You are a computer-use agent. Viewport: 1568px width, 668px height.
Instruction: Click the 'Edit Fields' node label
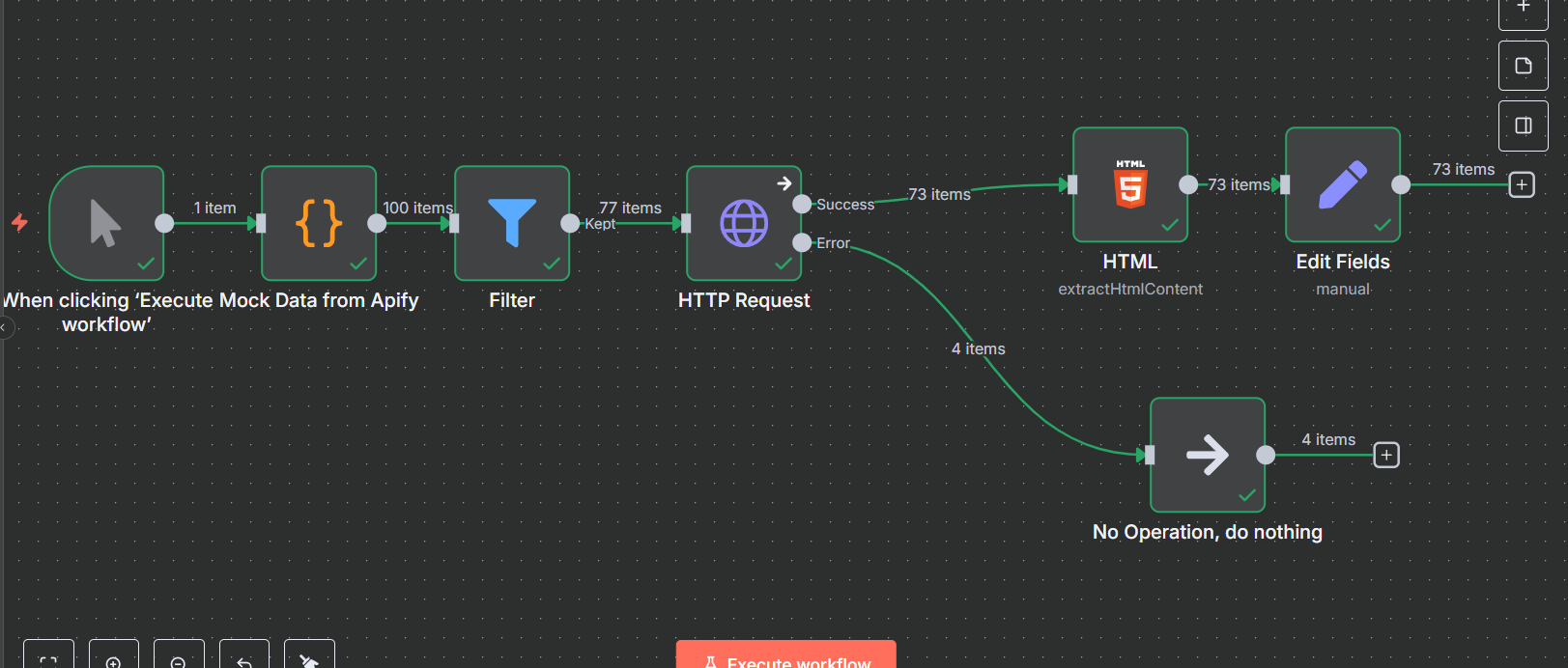pos(1343,262)
